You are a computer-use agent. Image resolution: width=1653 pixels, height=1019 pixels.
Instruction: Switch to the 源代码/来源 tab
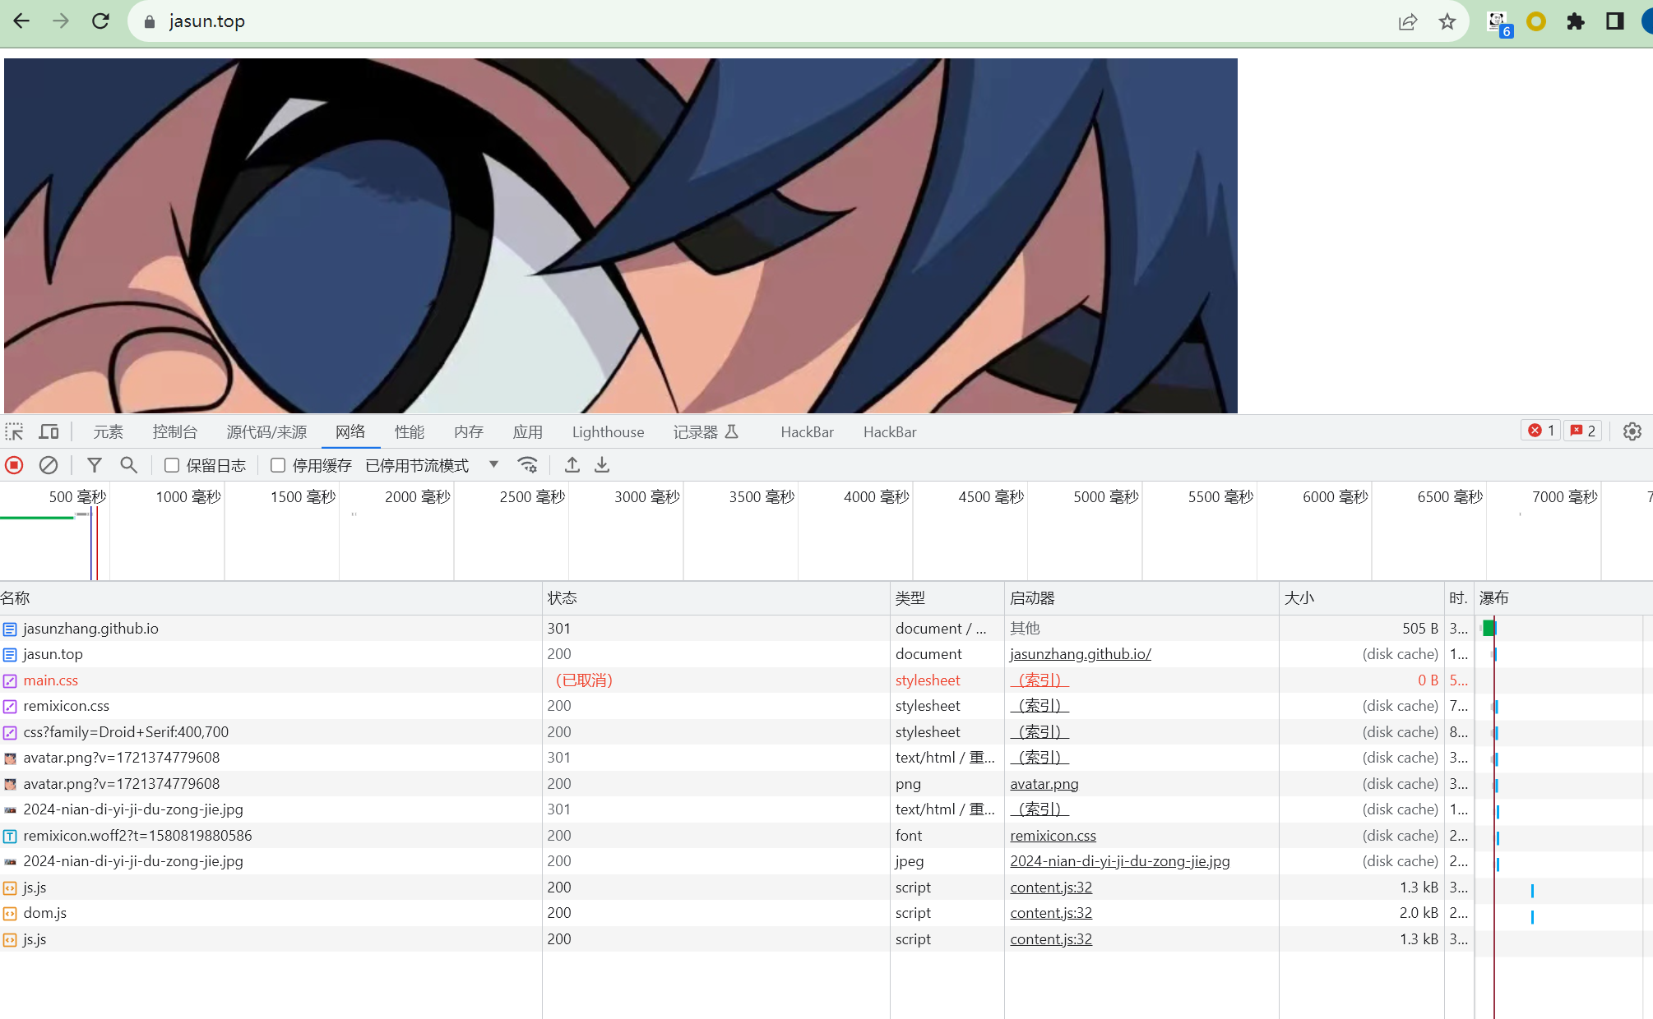(266, 432)
